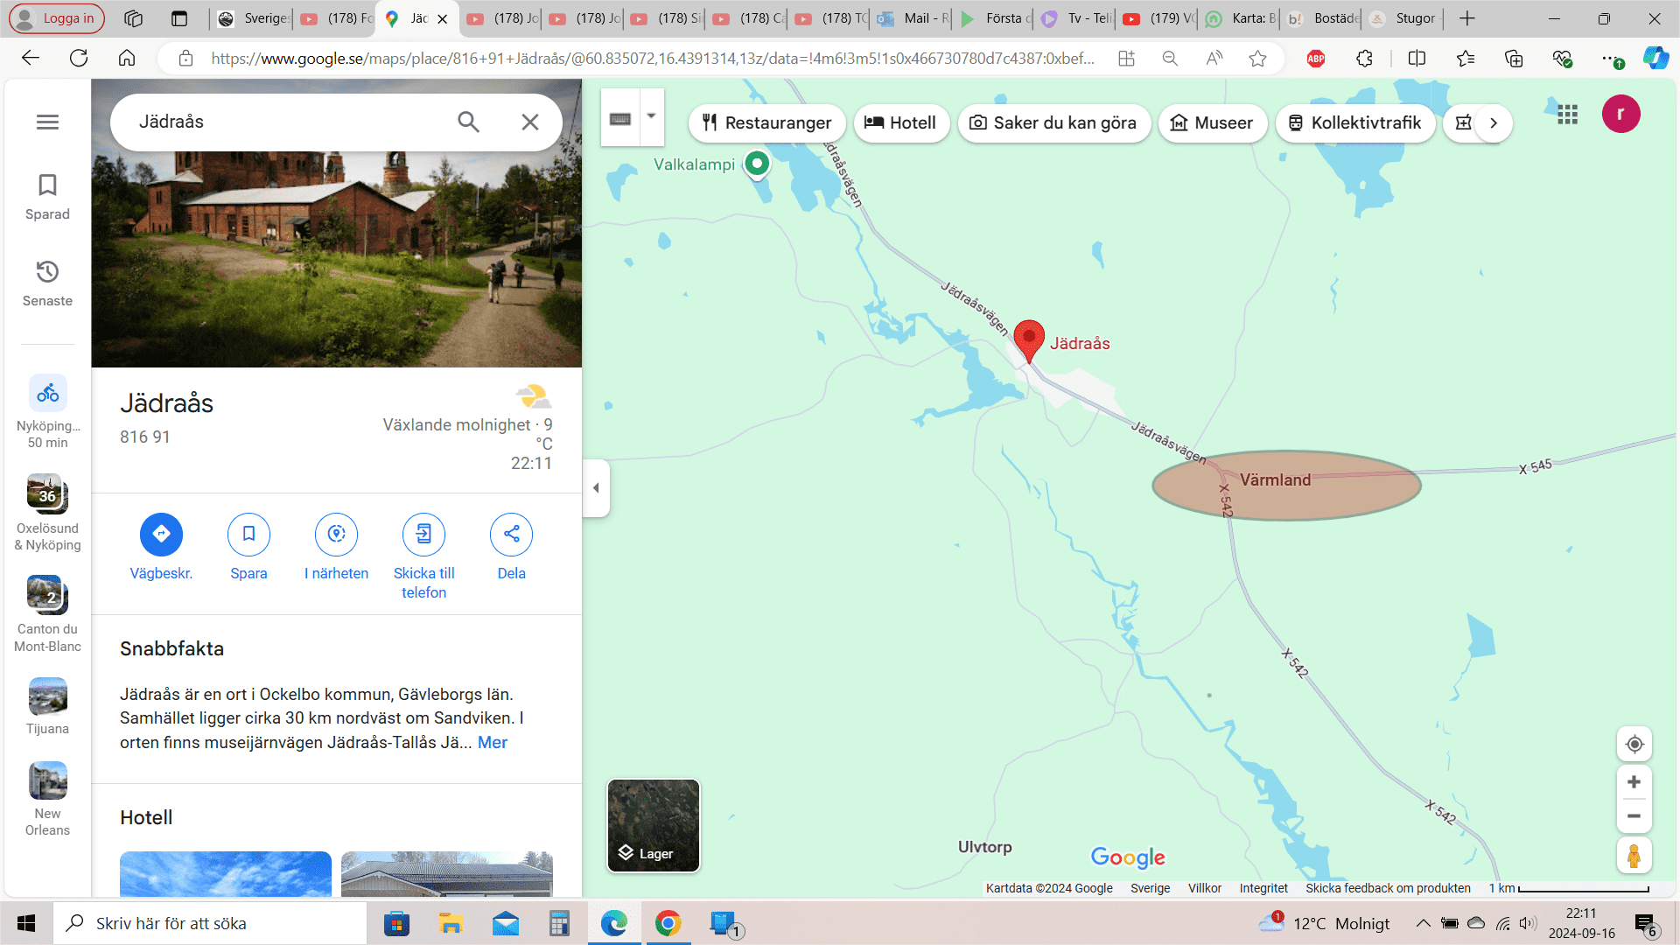Center map on my location
Screen dimensions: 1680x945
click(1634, 745)
